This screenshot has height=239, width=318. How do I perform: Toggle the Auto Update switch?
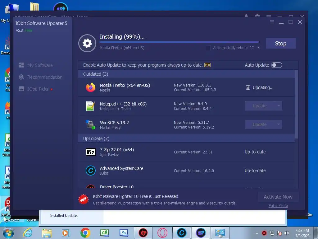tap(277, 65)
